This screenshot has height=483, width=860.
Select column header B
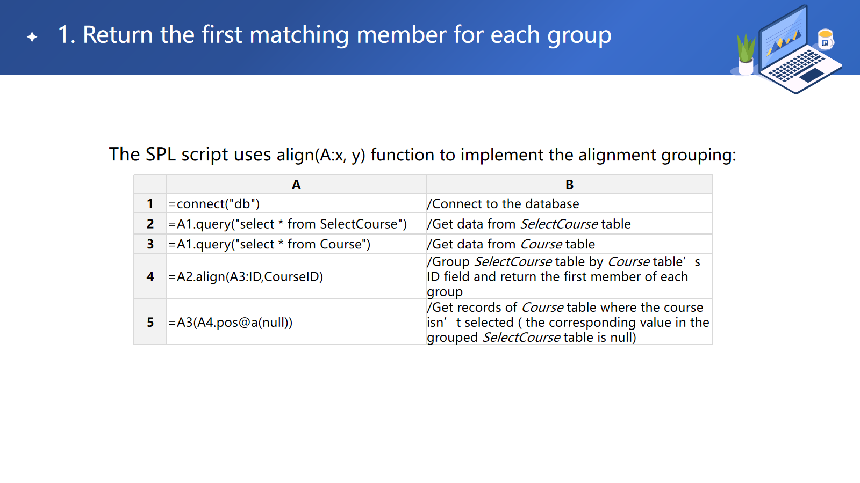tap(569, 185)
